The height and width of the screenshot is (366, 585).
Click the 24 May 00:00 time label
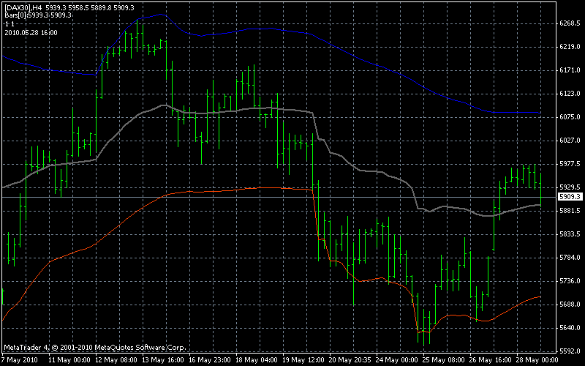click(397, 360)
